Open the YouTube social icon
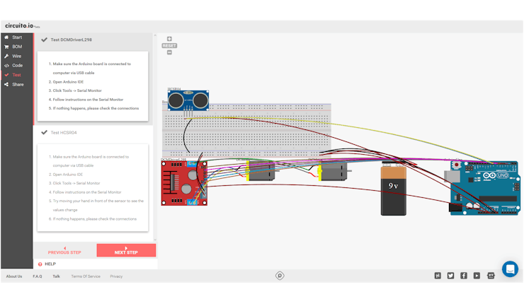Screen dimensions: 524x294 [x=477, y=276]
